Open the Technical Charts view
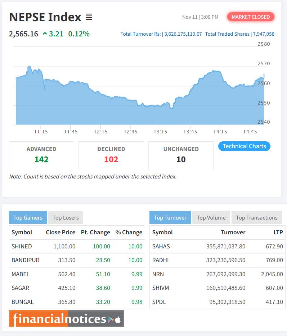This screenshot has width=287, height=336. 244,146
